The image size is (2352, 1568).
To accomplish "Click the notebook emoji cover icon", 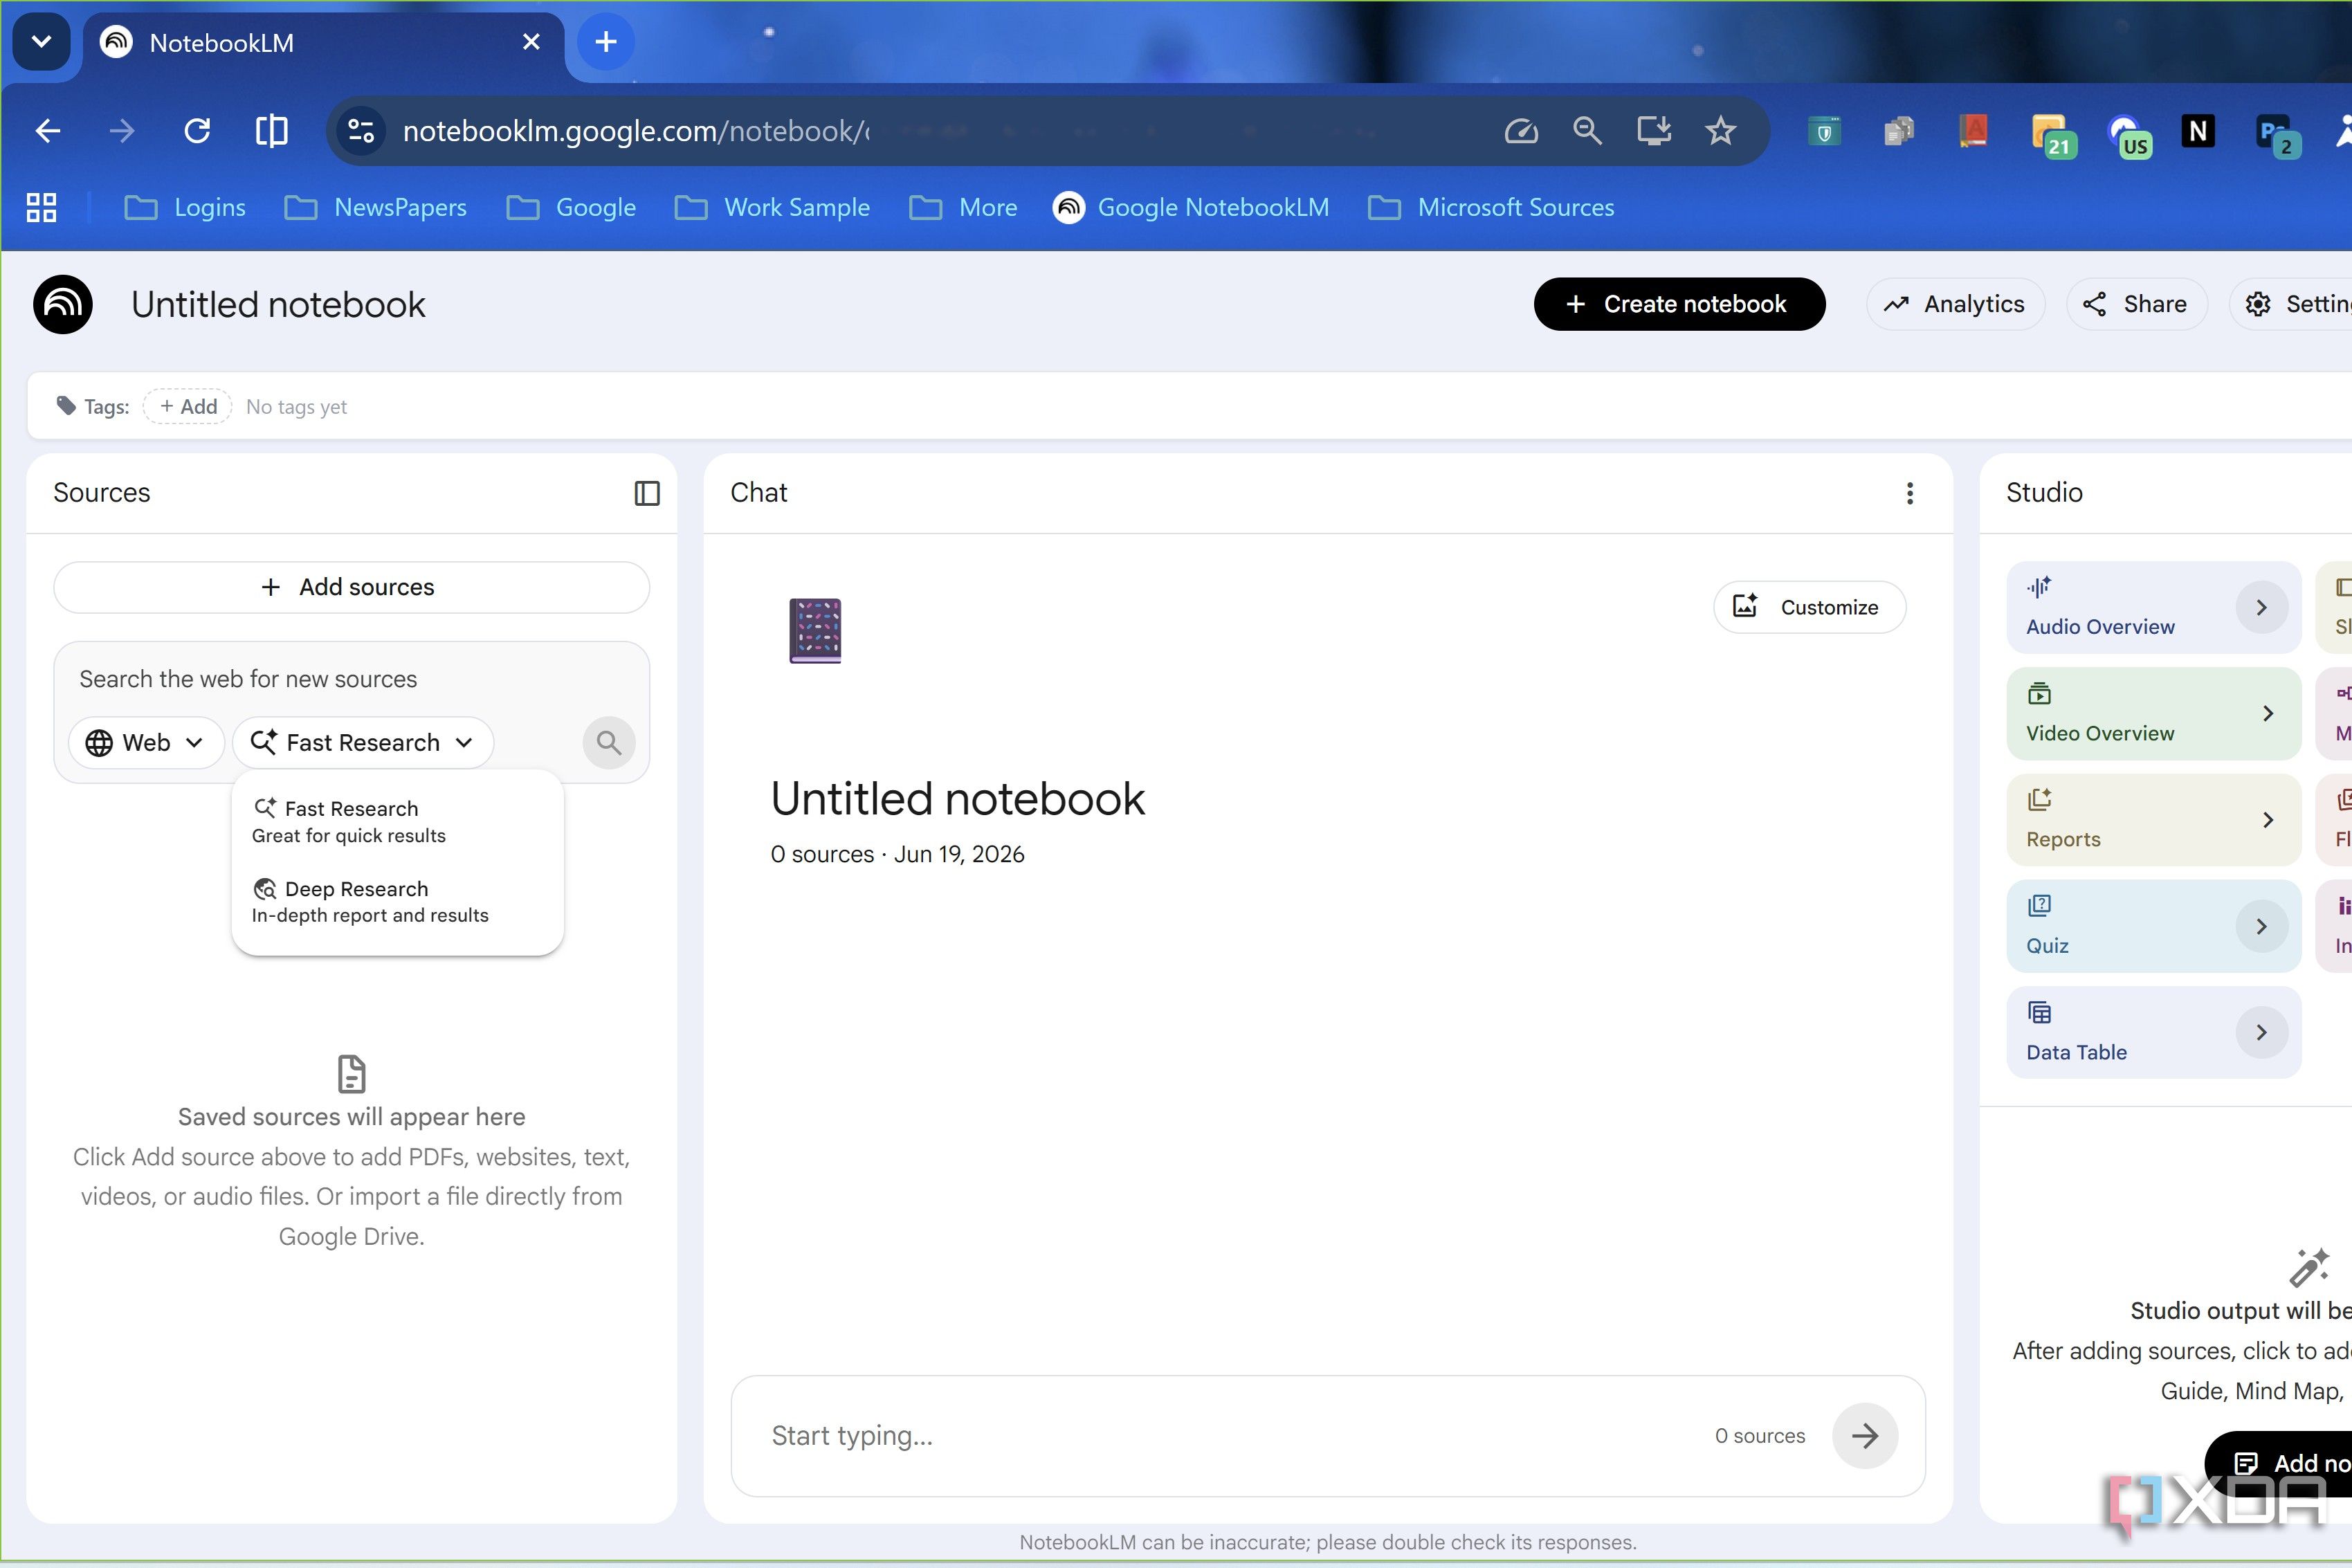I will [815, 630].
